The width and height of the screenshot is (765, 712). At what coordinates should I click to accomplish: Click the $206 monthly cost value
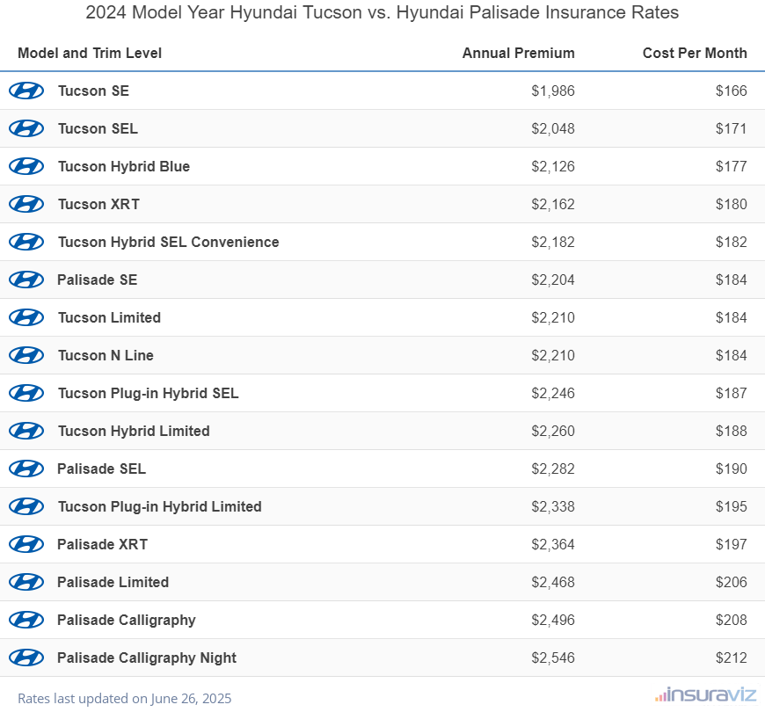732,582
